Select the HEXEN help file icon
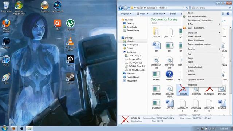 [x=169, y=76]
